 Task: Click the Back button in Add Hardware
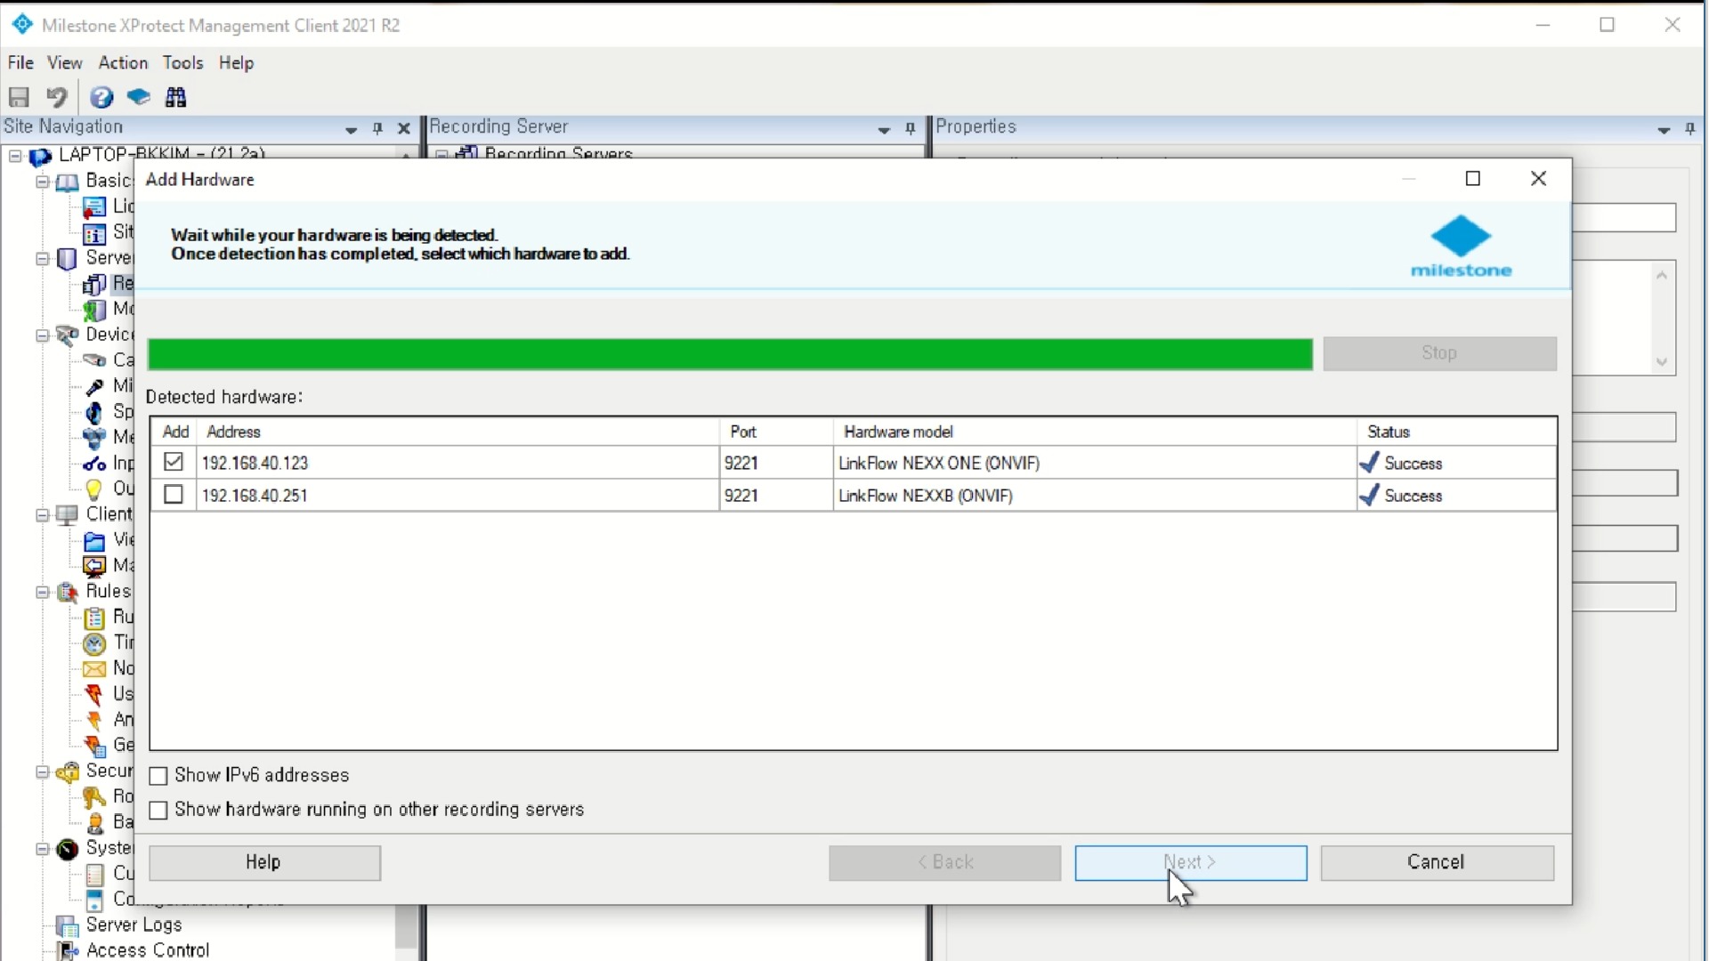(x=944, y=863)
